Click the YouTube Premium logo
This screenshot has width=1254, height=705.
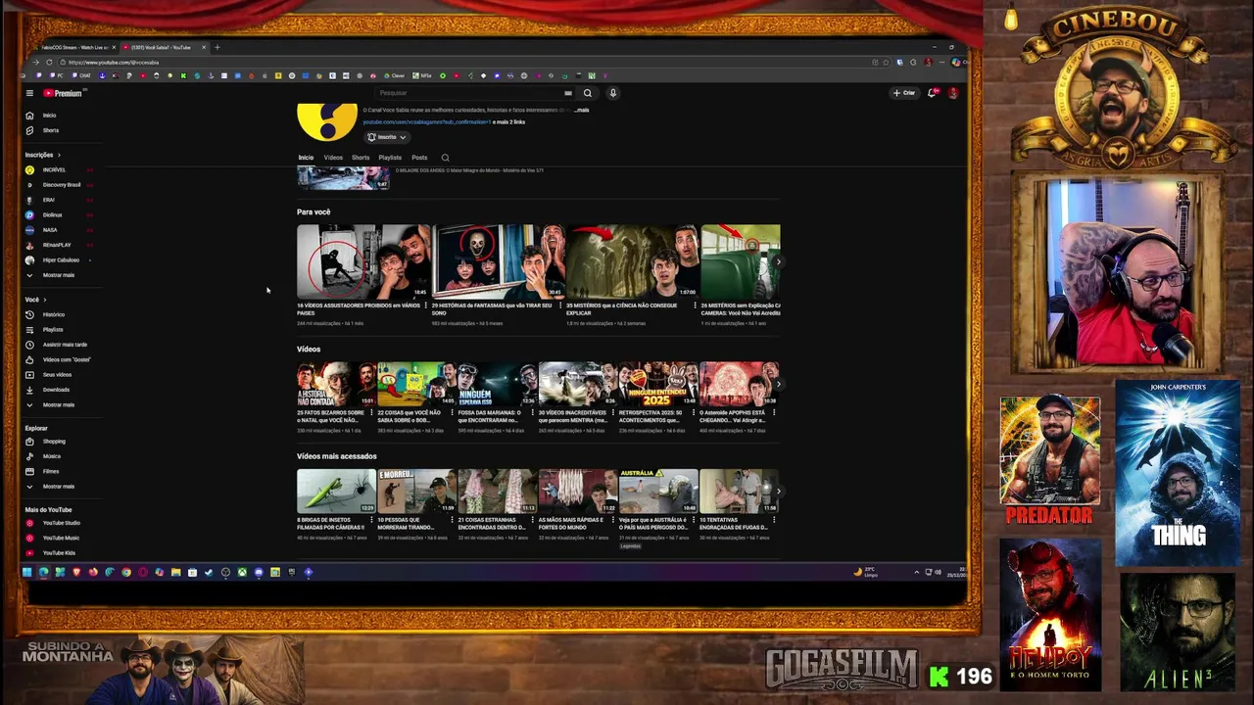(63, 93)
